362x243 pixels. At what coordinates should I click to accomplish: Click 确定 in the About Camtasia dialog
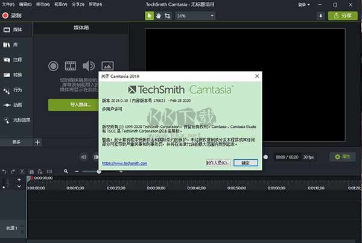pyautogui.click(x=246, y=163)
